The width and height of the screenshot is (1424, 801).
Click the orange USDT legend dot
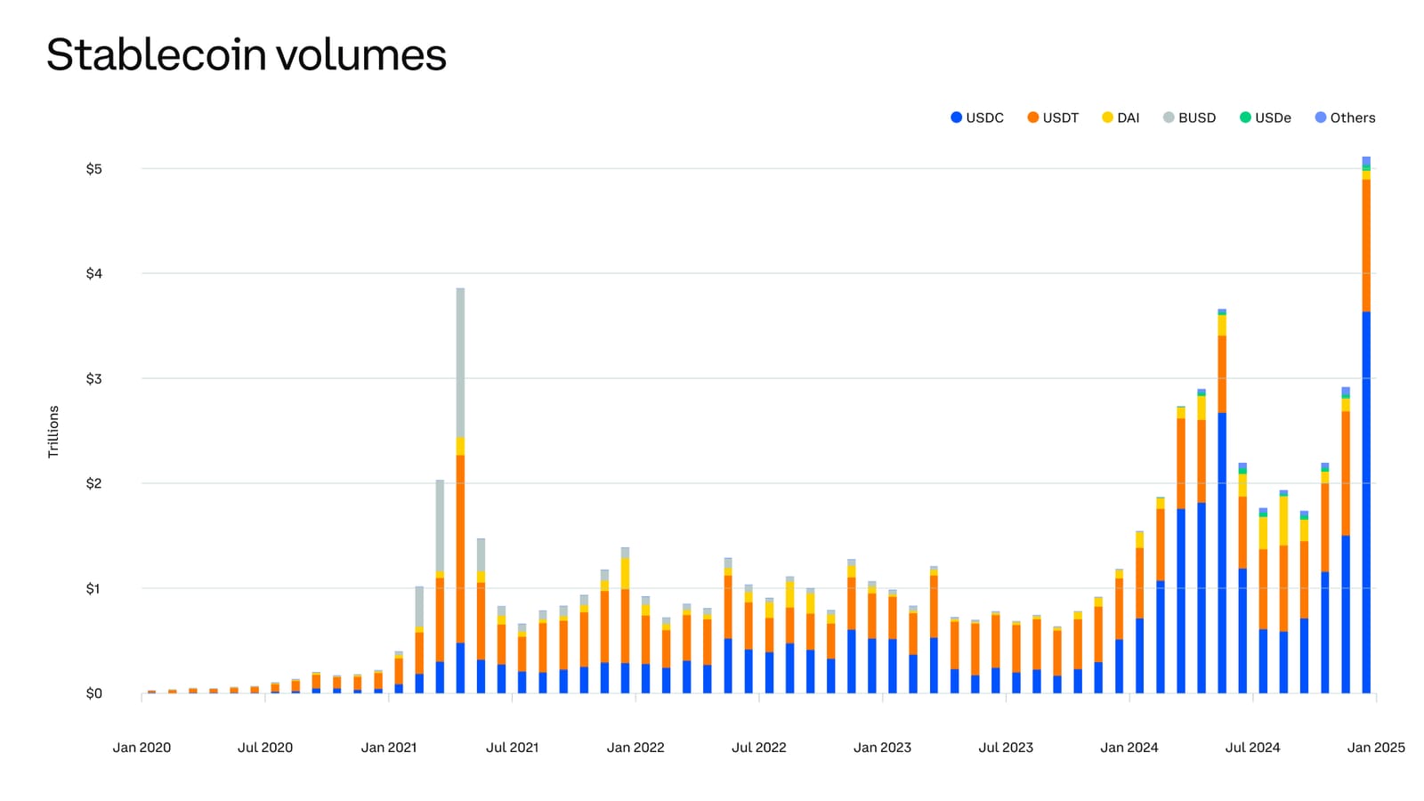coord(1031,117)
